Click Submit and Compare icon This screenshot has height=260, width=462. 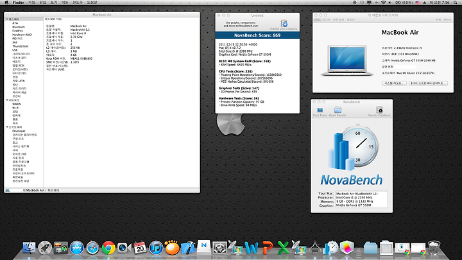coord(284,23)
